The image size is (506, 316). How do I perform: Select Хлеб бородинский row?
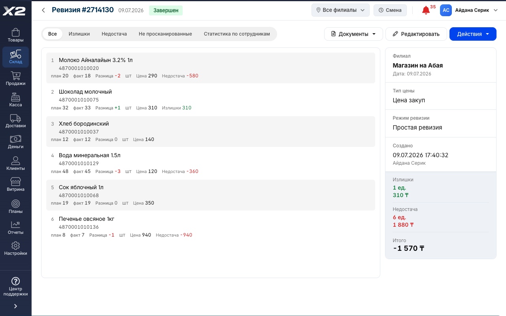click(211, 132)
